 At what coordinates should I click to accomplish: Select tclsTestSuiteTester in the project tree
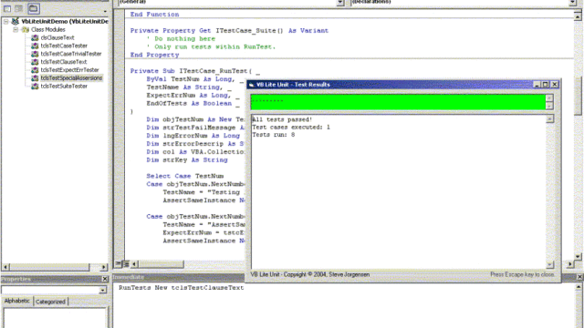click(x=64, y=87)
